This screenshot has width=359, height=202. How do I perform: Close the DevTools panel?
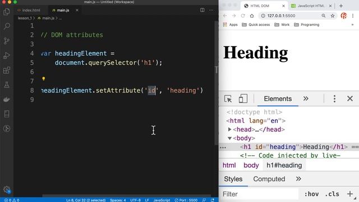pyautogui.click(x=350, y=99)
